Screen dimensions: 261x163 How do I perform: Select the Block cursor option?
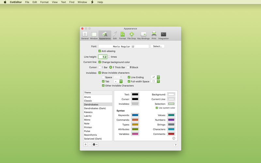pos(128,67)
